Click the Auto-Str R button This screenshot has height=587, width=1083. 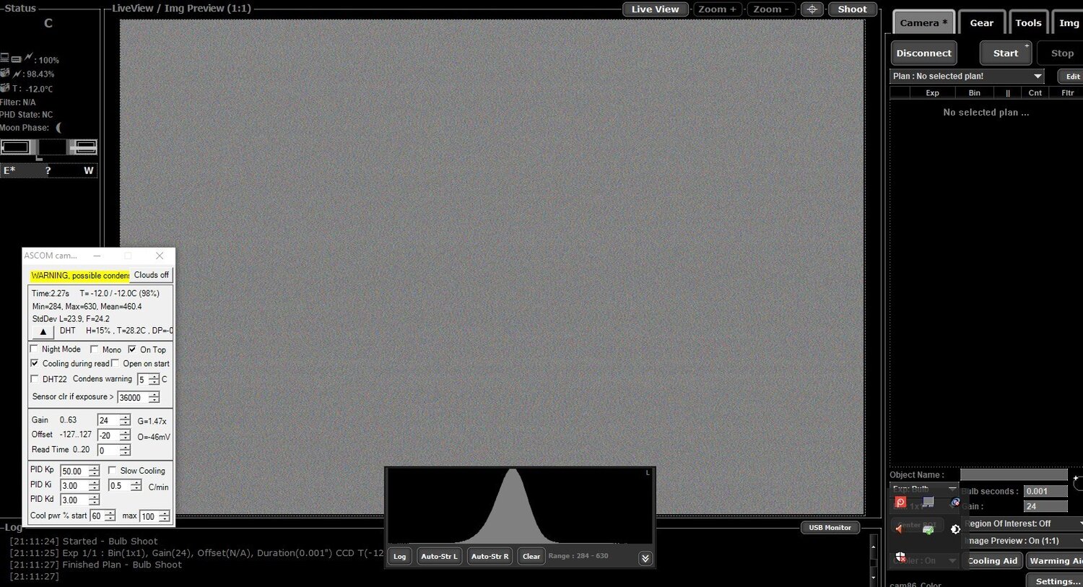490,556
